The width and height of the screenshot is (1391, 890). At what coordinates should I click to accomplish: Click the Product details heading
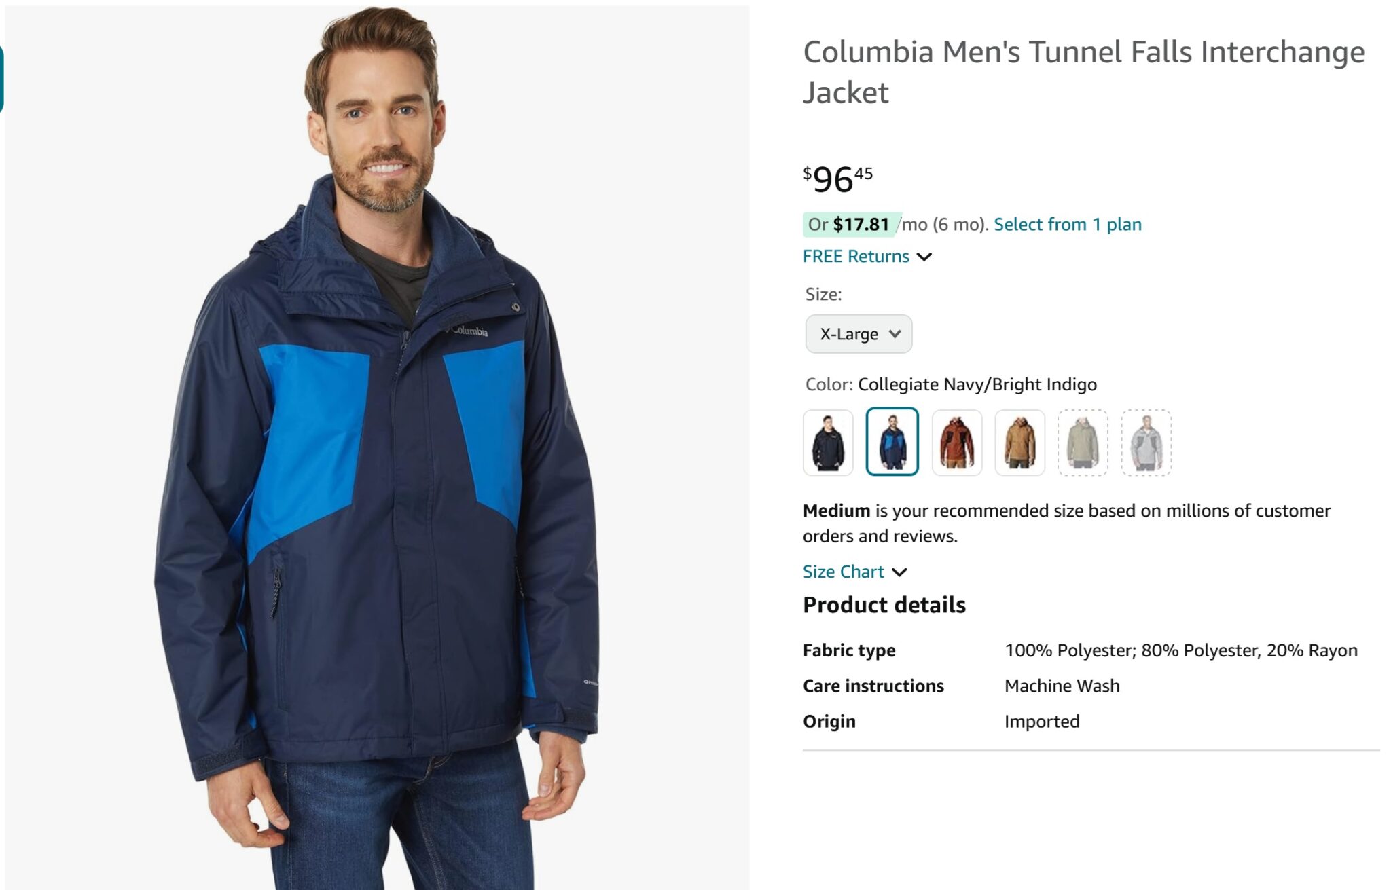coord(884,605)
